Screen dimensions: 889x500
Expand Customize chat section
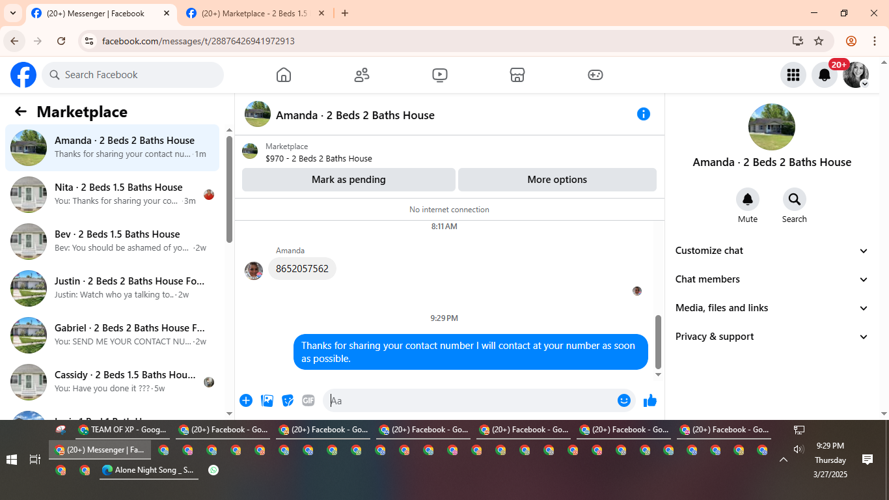(772, 251)
